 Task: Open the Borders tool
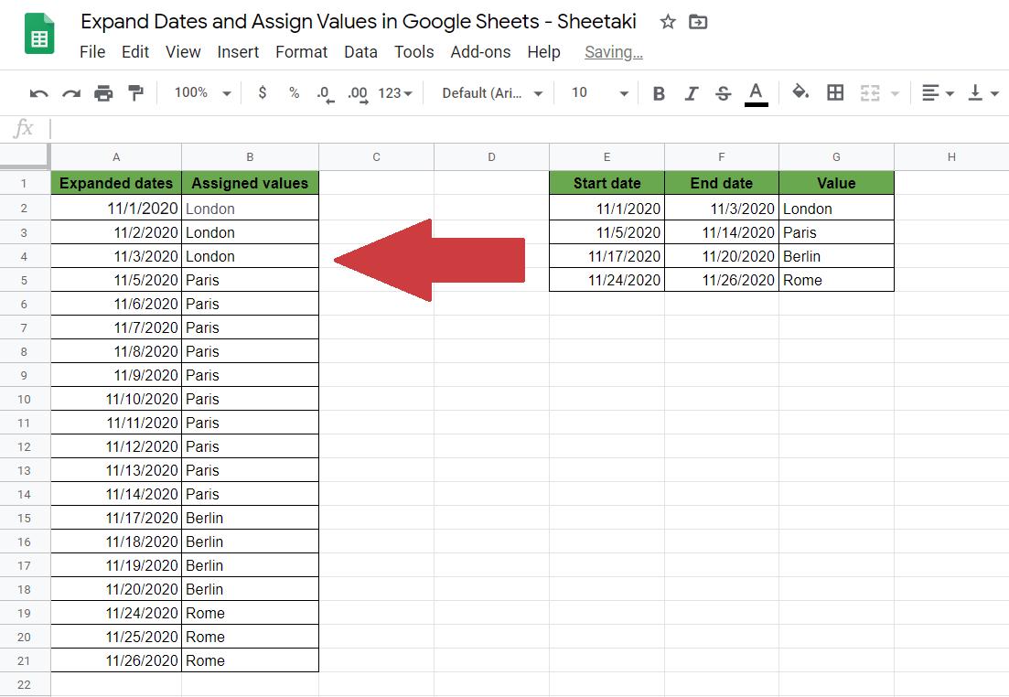point(835,92)
